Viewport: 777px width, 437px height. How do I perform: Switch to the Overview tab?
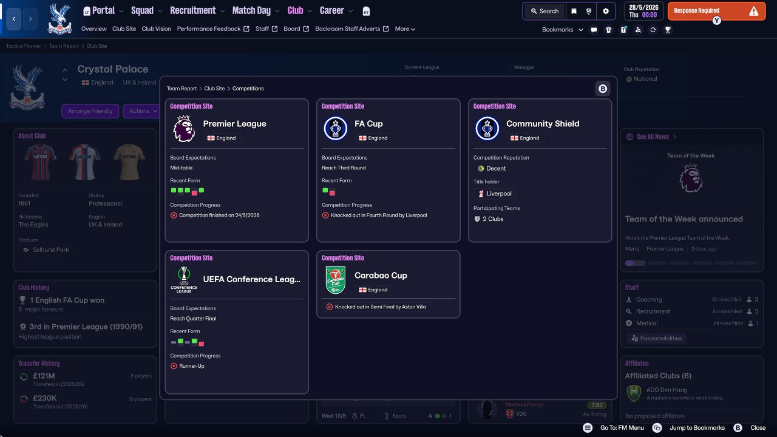[x=93, y=29]
